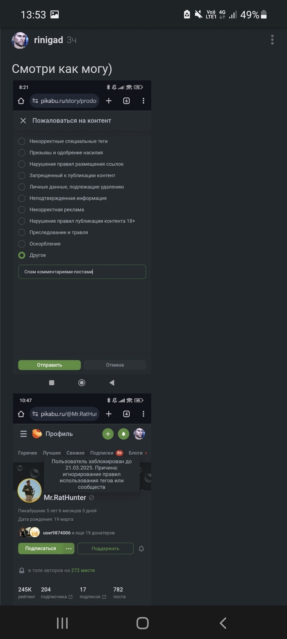Open rinigad's avatar profile picture
The height and width of the screenshot is (639, 287).
pyautogui.click(x=20, y=40)
